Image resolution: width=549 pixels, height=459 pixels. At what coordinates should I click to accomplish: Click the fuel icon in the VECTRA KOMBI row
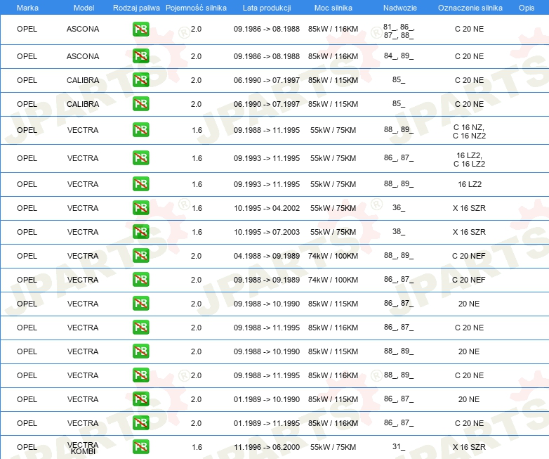point(140,447)
